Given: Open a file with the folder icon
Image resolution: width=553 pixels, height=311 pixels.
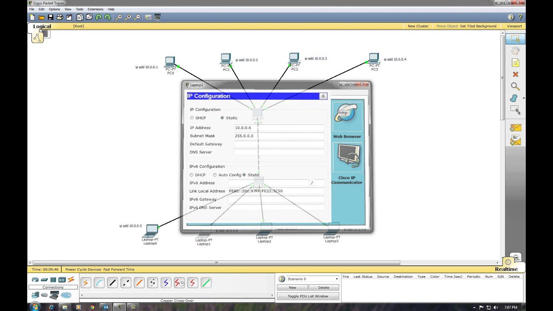Looking at the screenshot, I should click(41, 17).
